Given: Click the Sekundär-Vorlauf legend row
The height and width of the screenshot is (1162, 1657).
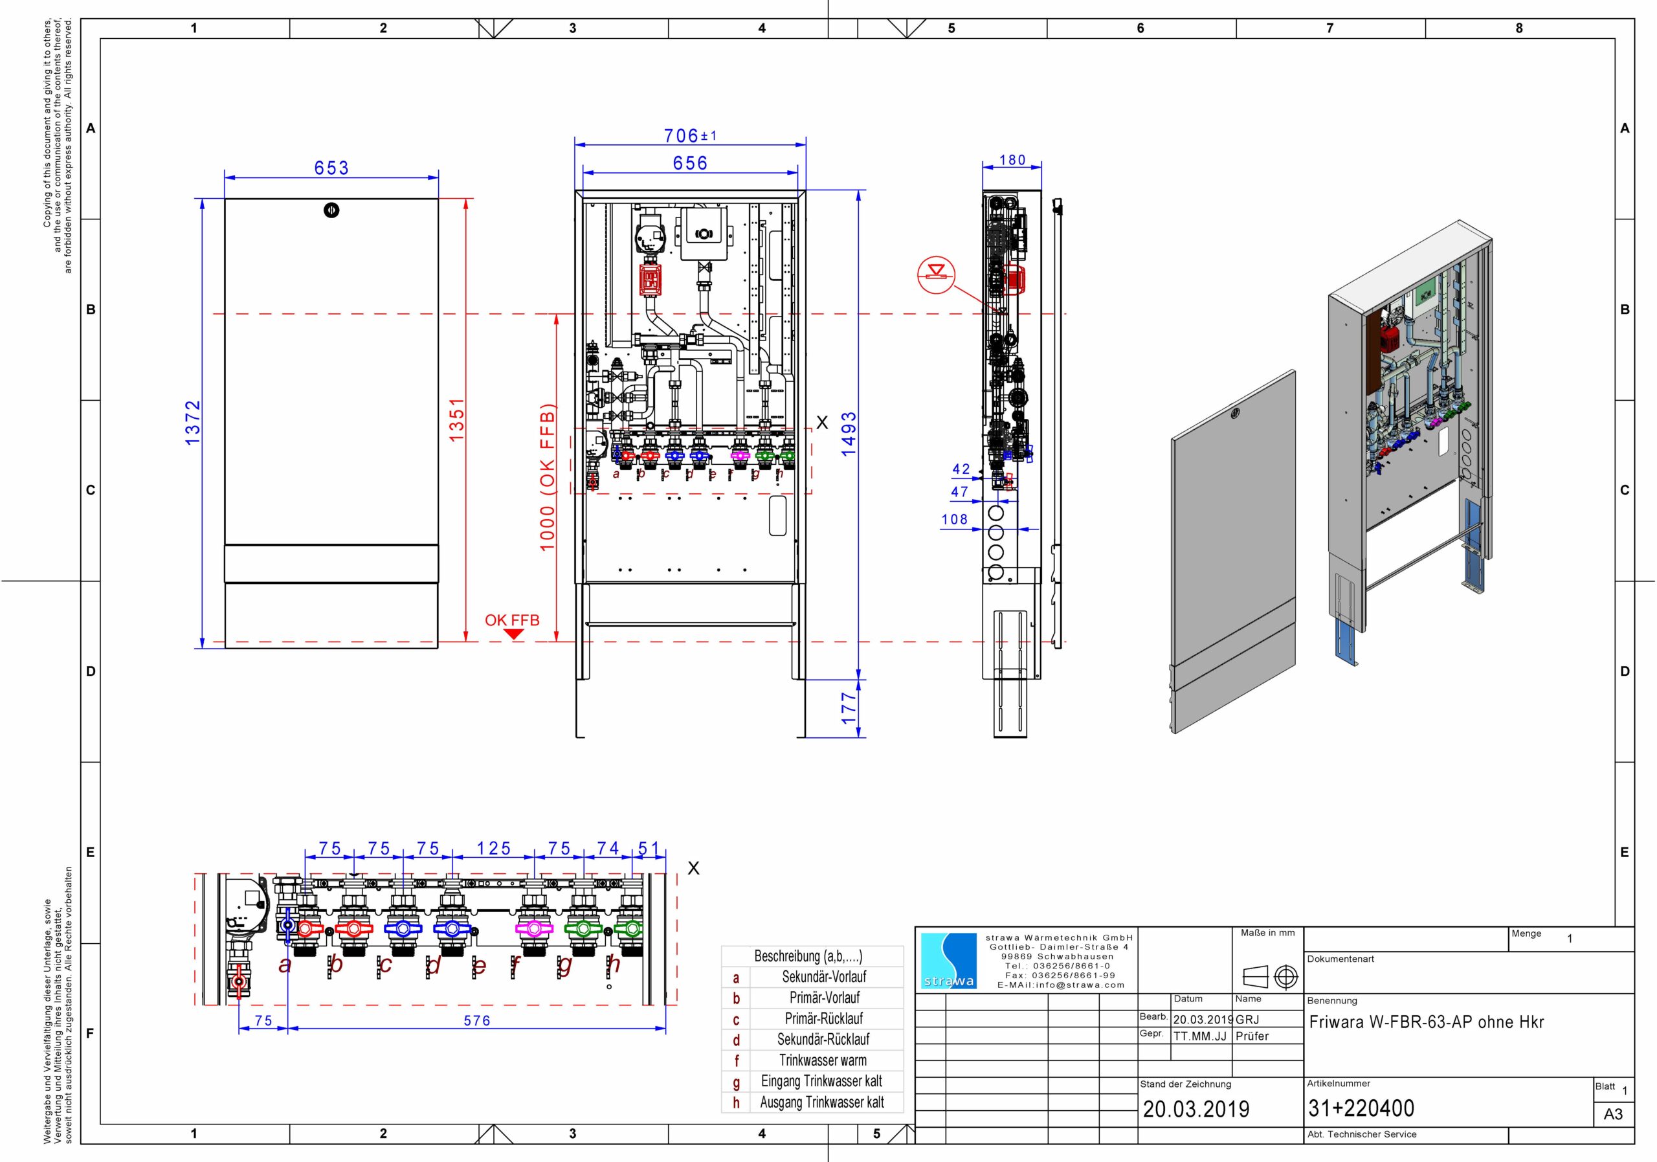Looking at the screenshot, I should (x=812, y=976).
